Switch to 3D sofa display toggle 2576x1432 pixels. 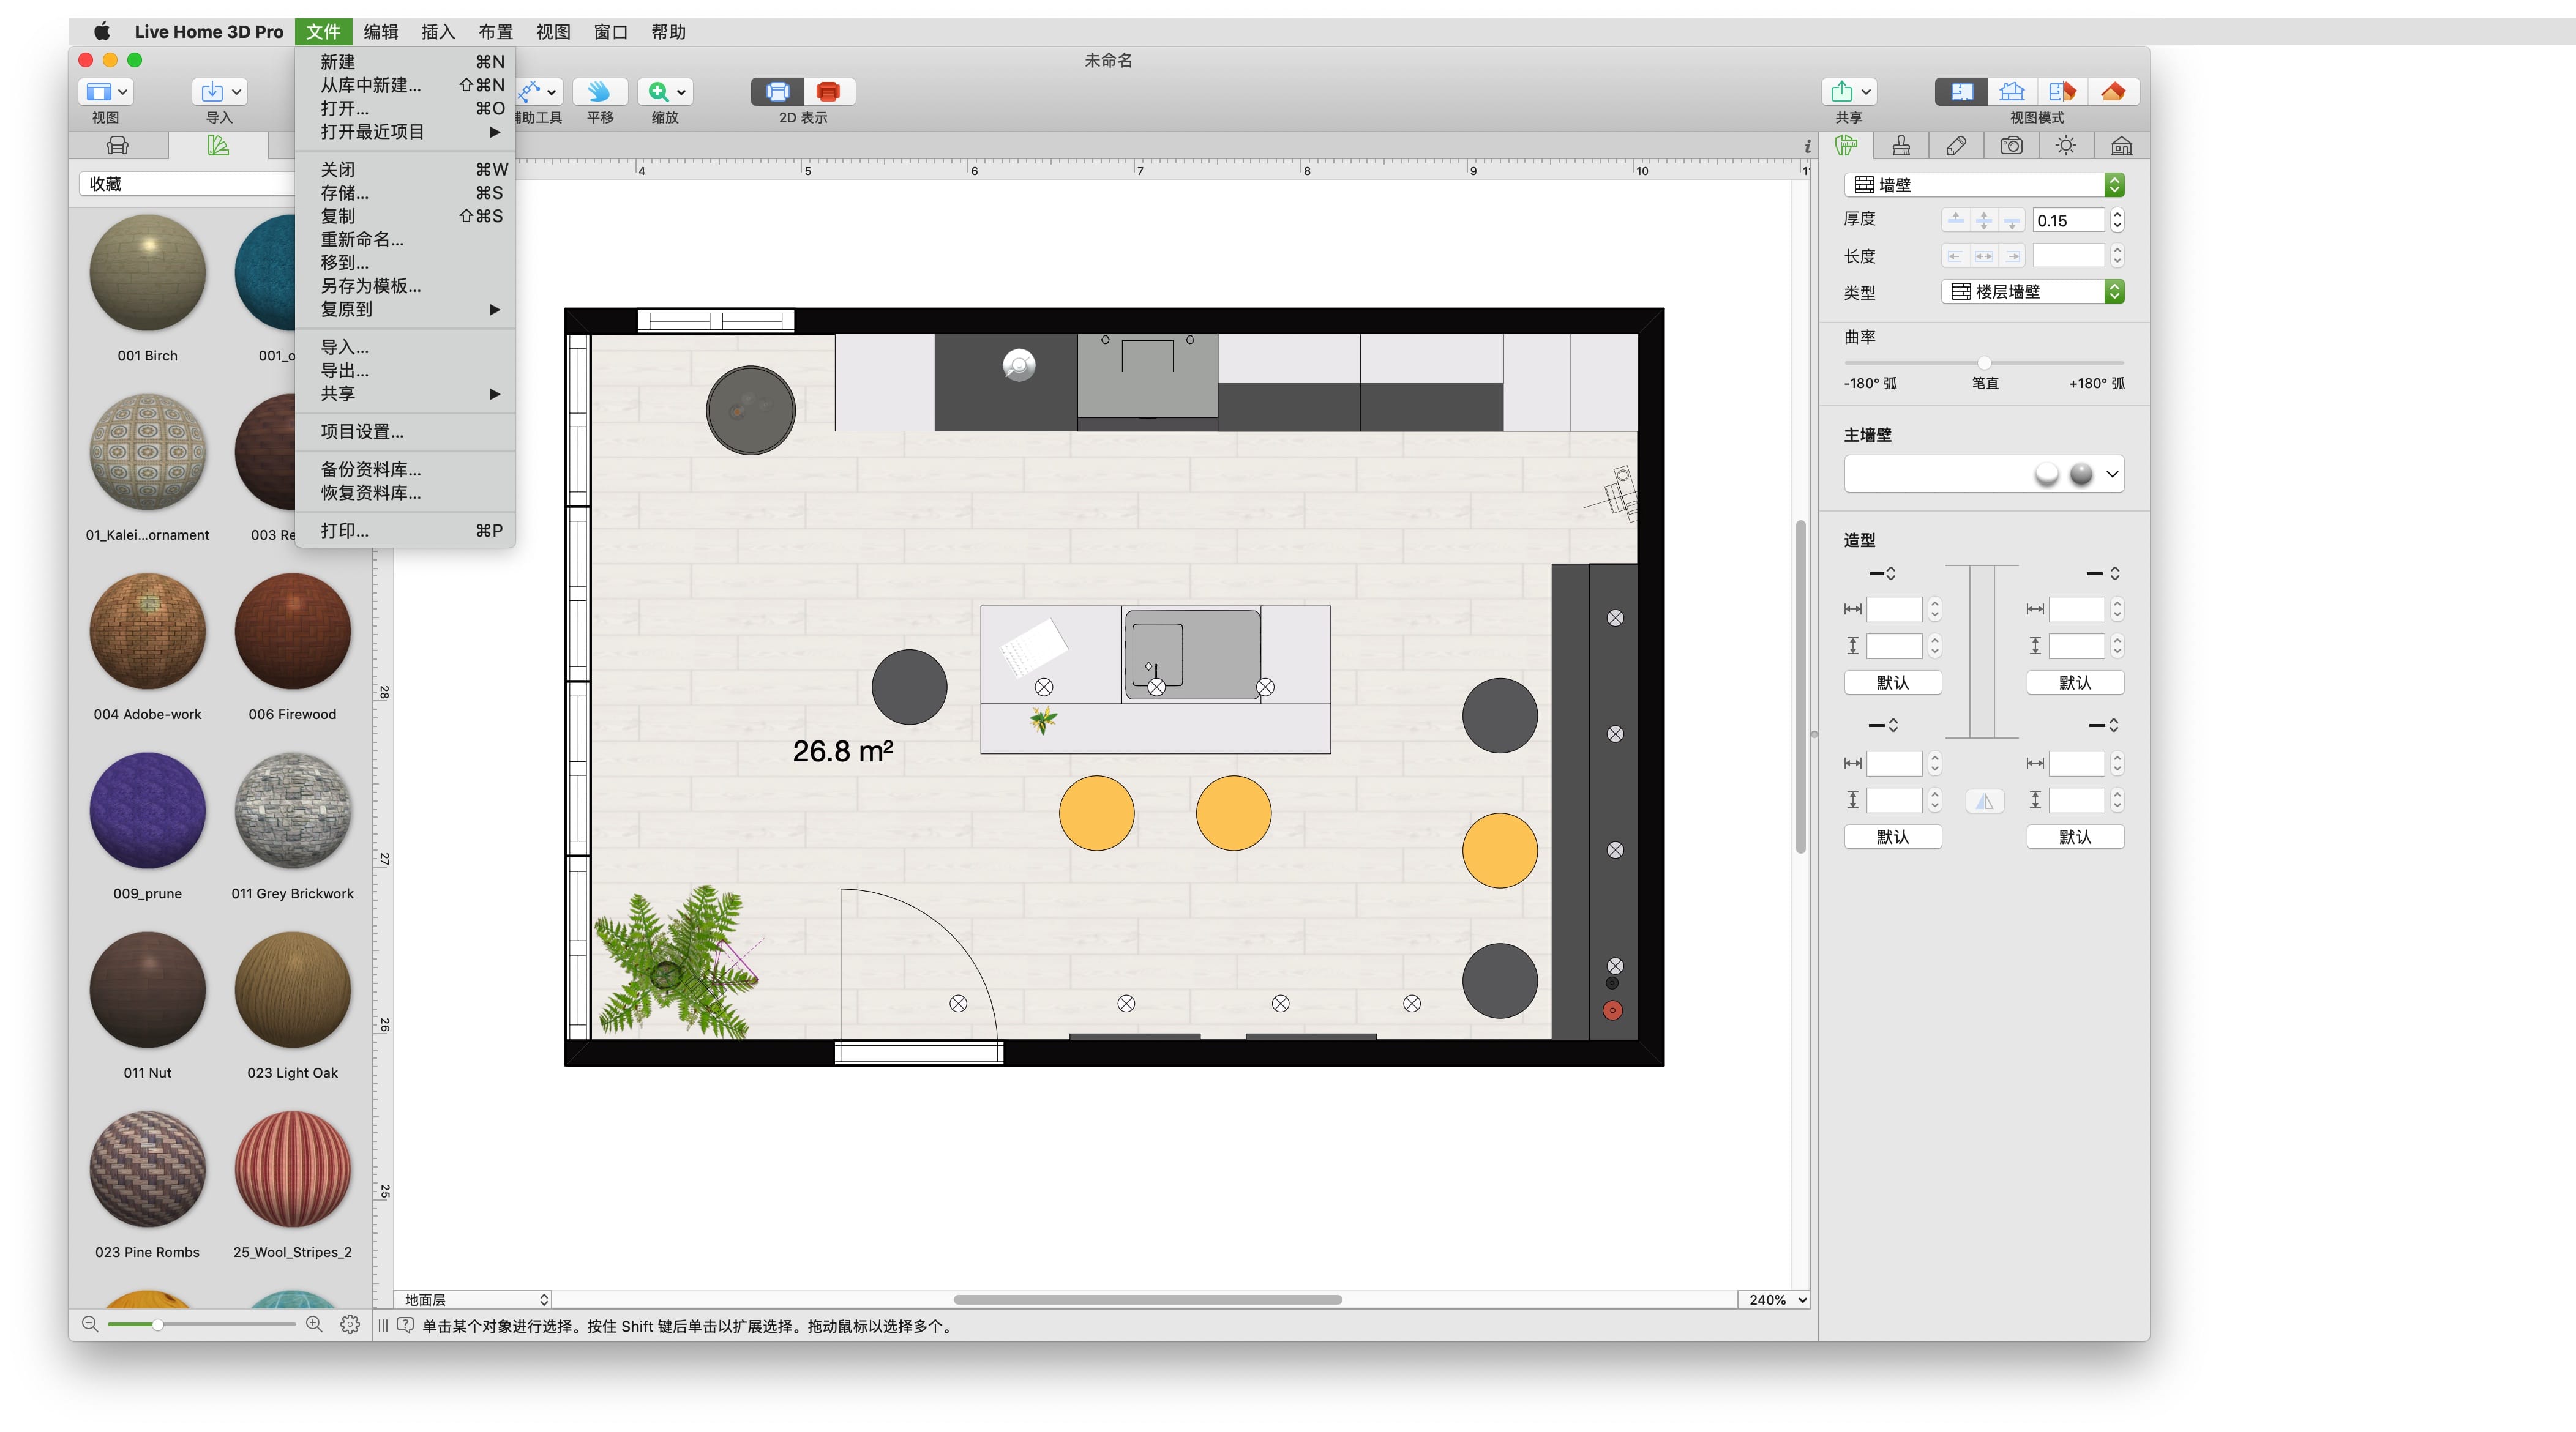point(828,92)
